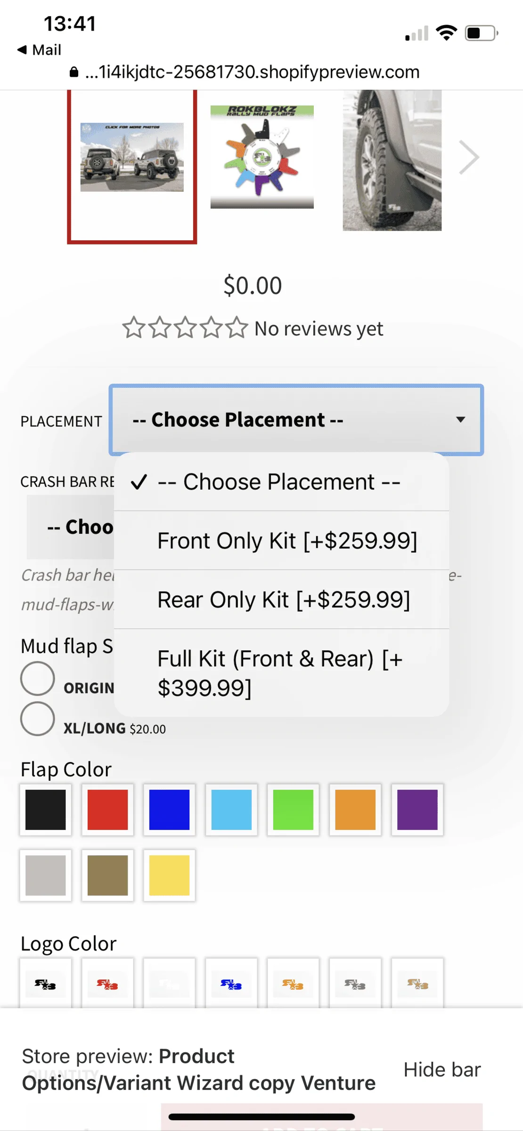
Task: Select the ORIGINAL mud flap size radio
Action: [x=38, y=679]
